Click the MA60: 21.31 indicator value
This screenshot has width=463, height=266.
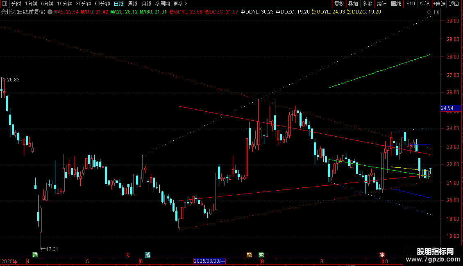coord(153,12)
